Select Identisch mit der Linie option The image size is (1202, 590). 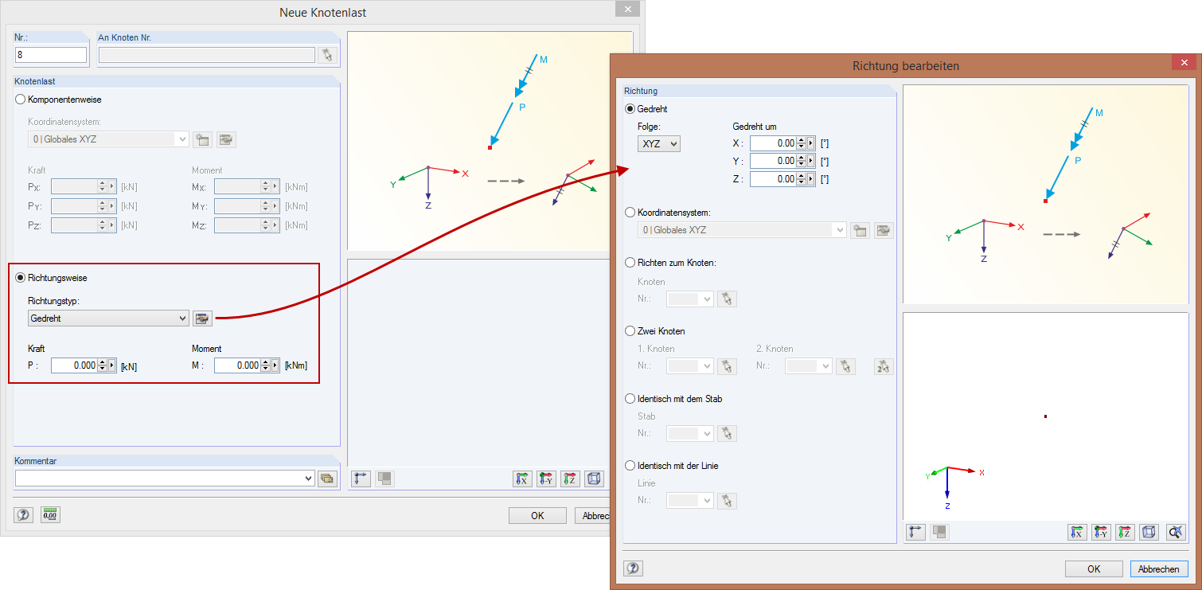pos(630,465)
